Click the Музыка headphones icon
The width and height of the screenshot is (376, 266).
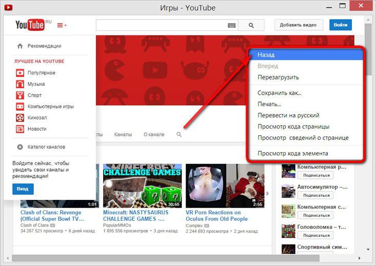[20, 84]
